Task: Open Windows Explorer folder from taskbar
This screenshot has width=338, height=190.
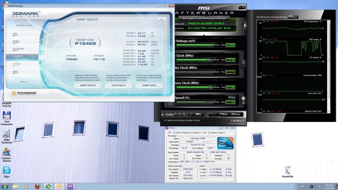Action: pos(16,187)
